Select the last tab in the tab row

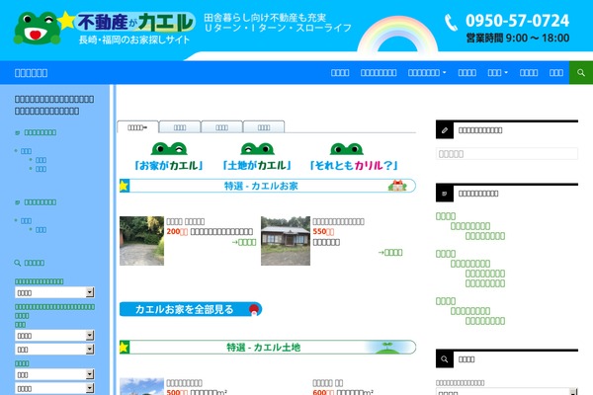[264, 127]
